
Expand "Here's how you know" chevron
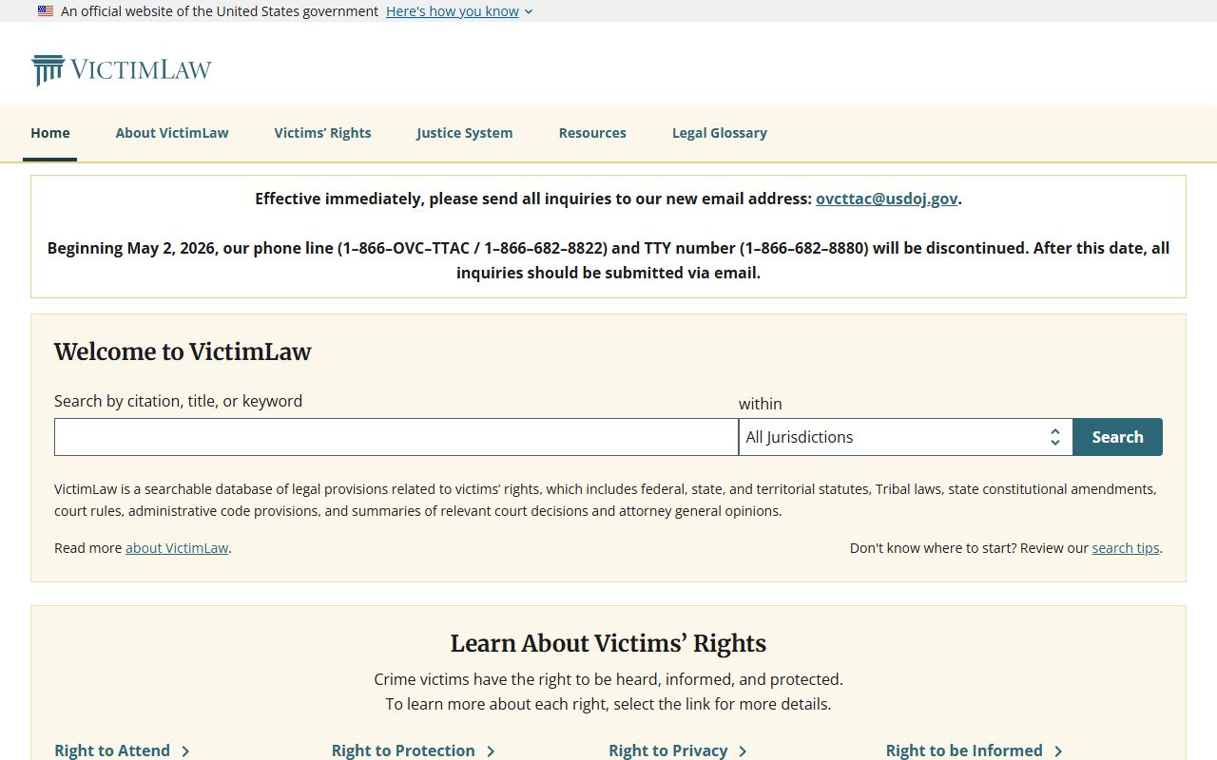[529, 11]
